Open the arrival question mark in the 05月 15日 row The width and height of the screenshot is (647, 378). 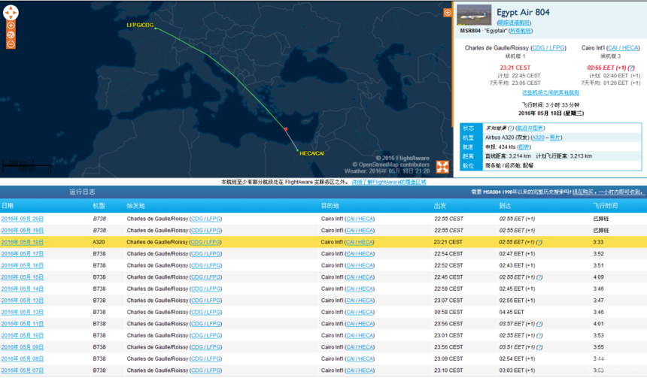(539, 277)
